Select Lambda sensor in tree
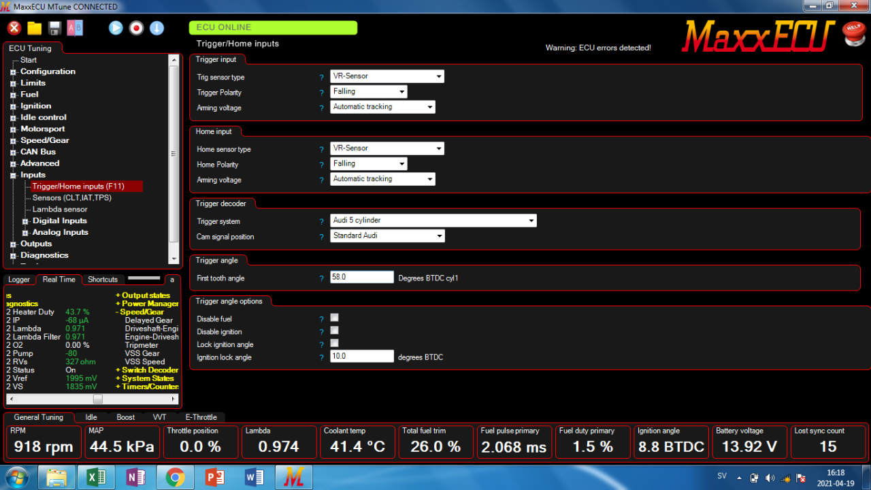The height and width of the screenshot is (490, 871). pyautogui.click(x=60, y=210)
